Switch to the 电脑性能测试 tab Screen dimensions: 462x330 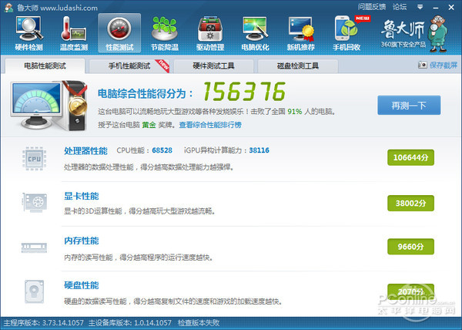coord(45,66)
